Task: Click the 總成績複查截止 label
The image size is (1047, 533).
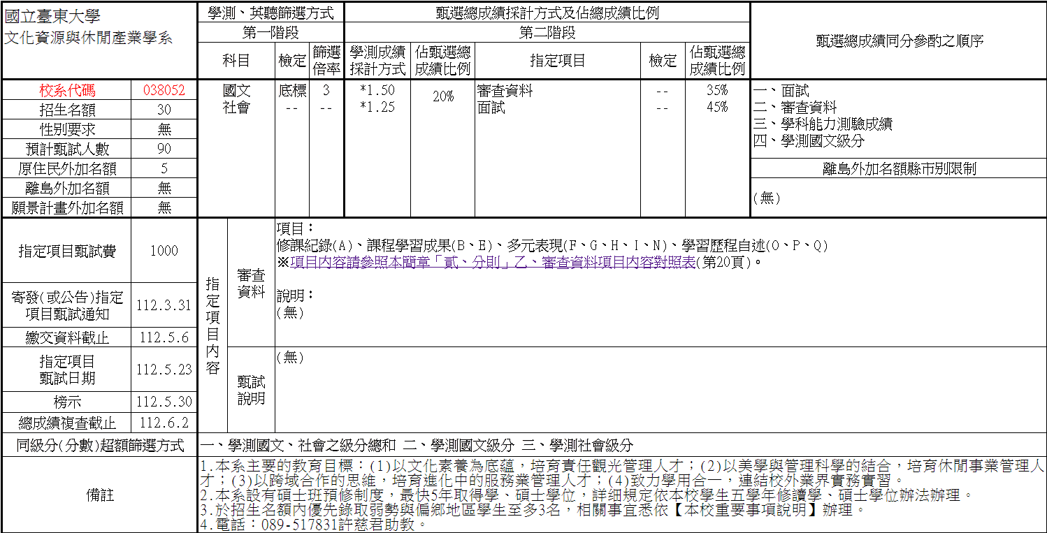Action: click(67, 423)
